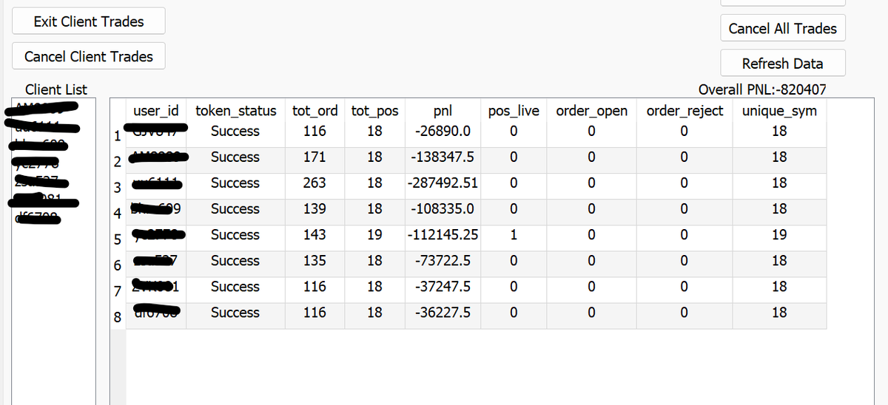Select row number 7 header
Screen dimensions: 888x405
[117, 291]
